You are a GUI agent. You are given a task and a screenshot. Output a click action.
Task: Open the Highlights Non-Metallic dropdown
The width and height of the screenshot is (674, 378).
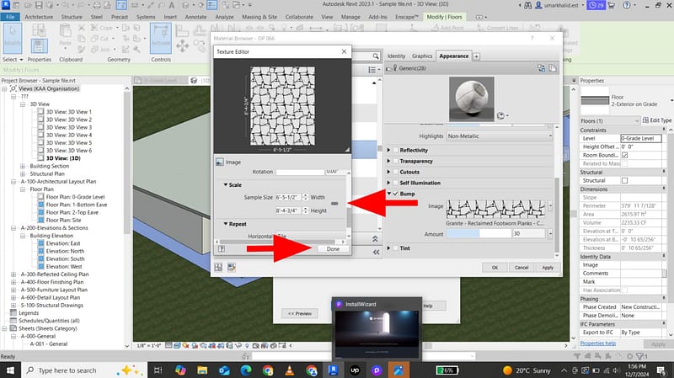point(500,136)
